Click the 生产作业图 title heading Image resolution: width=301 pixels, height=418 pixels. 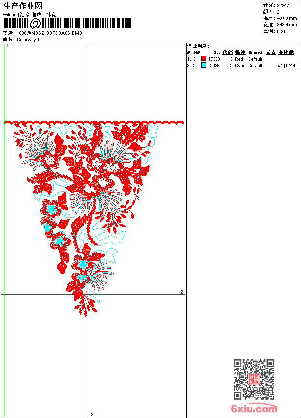22,6
